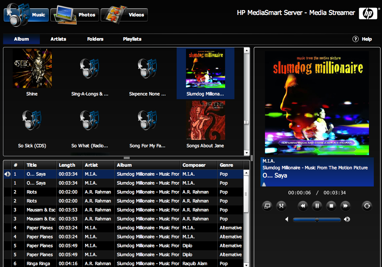Click the volume up speaker icon
382x267 pixels.
[347, 219]
